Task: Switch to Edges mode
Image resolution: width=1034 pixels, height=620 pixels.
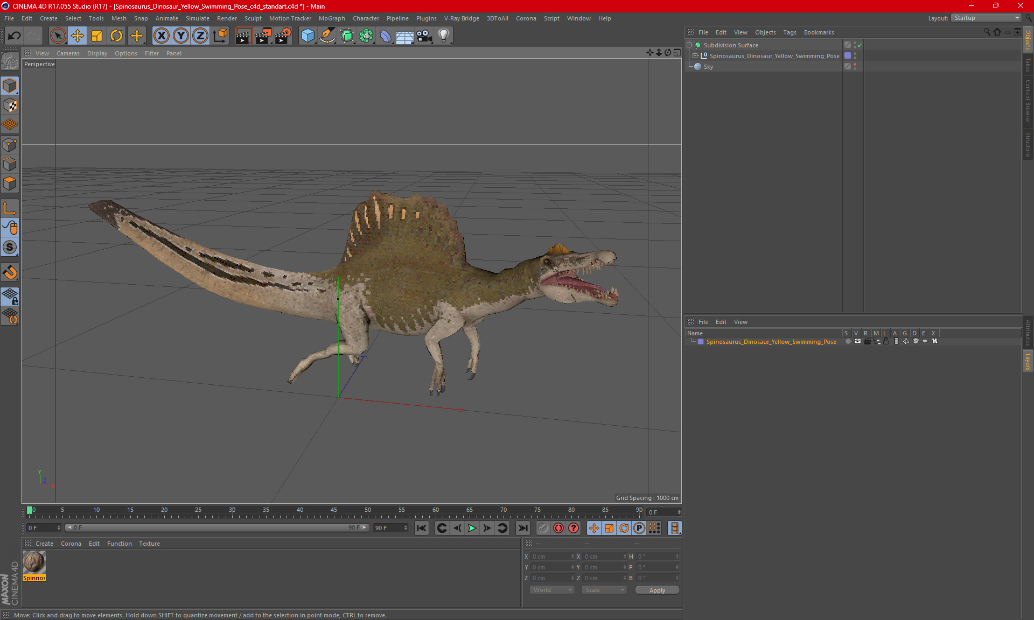Action: [10, 164]
